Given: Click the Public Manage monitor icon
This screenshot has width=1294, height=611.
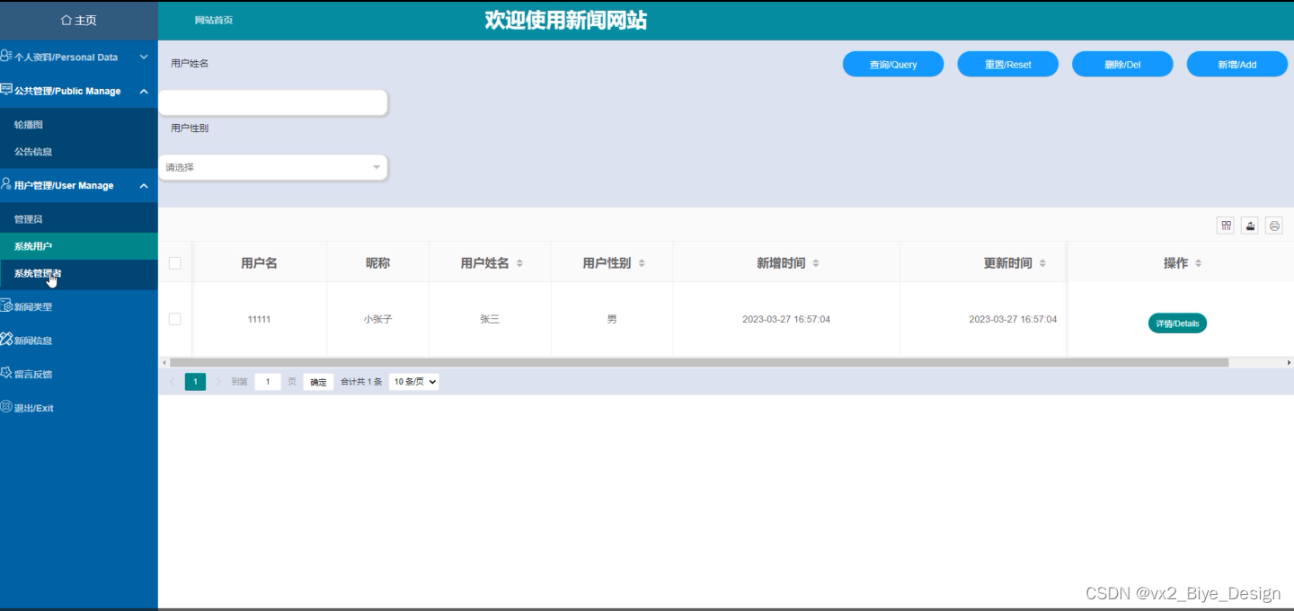Looking at the screenshot, I should point(6,90).
